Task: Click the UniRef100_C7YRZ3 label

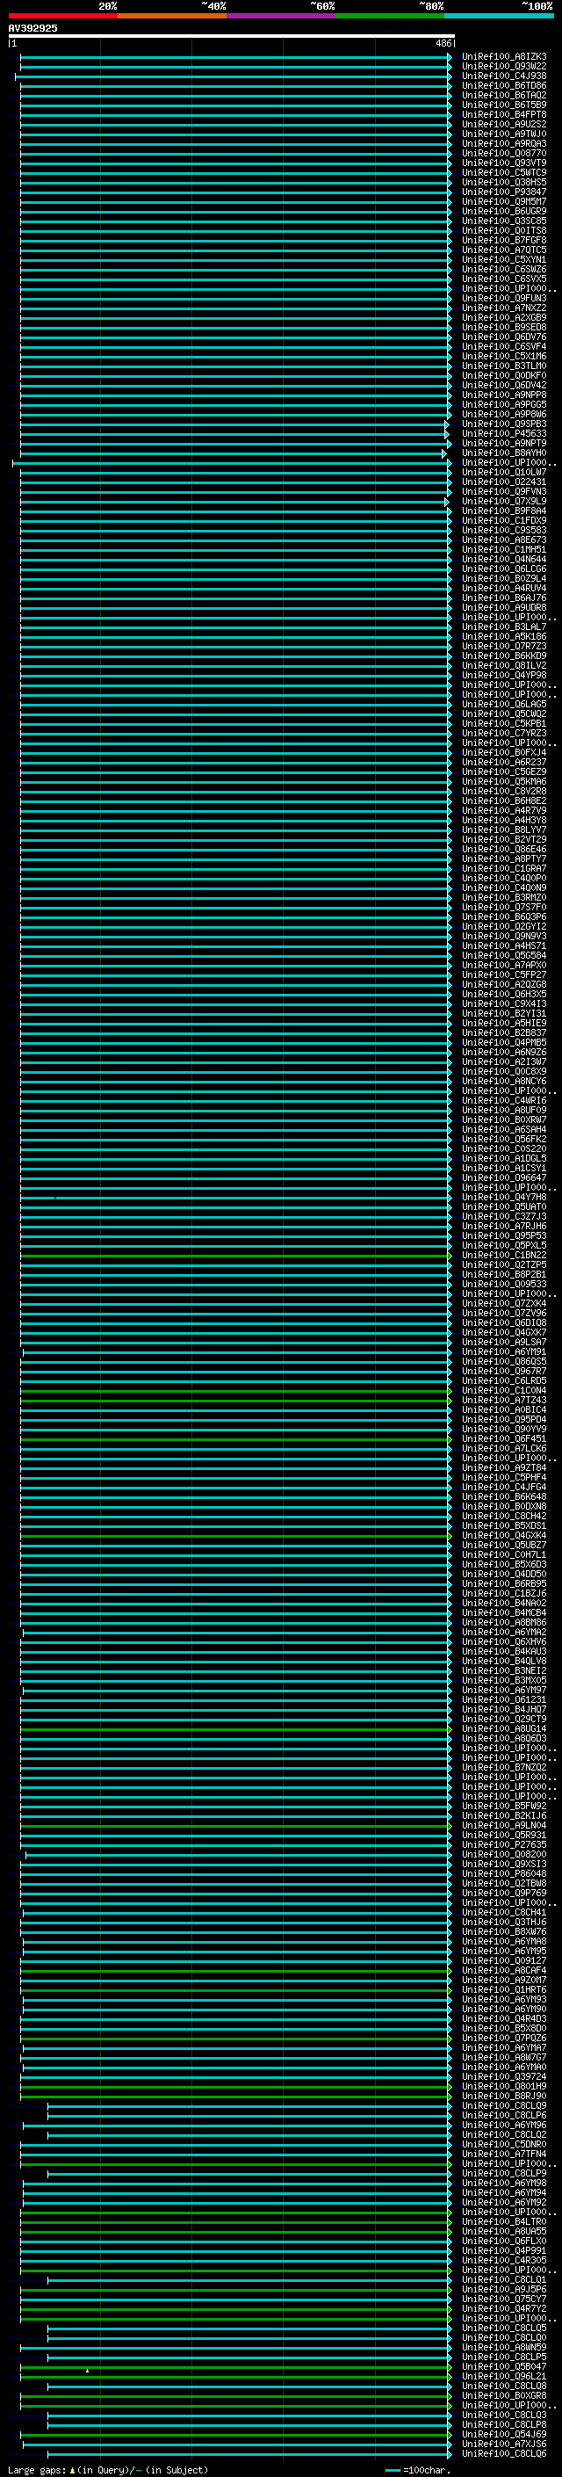Action: point(504,733)
